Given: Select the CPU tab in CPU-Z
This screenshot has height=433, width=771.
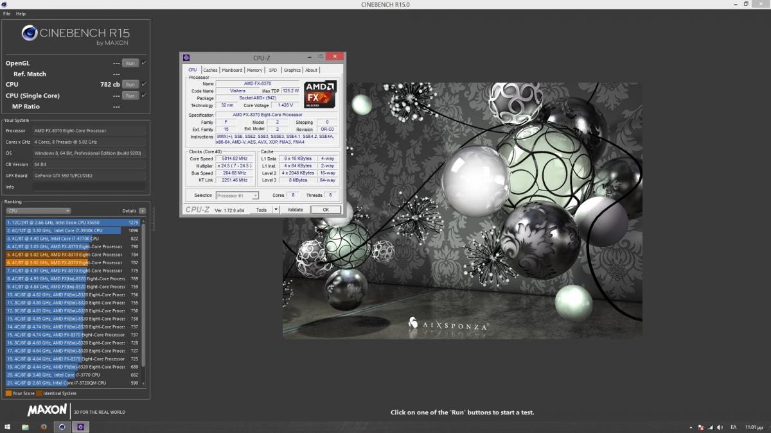Looking at the screenshot, I should pos(193,70).
